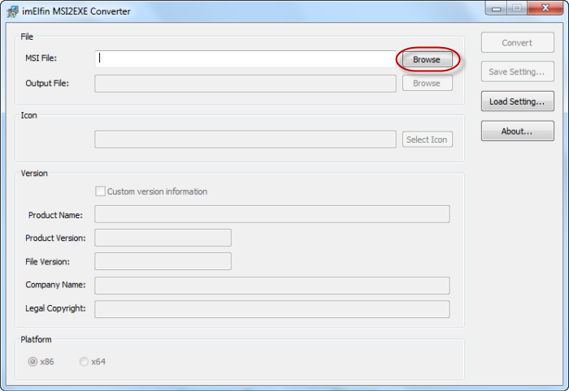Viewport: 569px width, 391px height.
Task: Click the 'File' group label
Action: pos(27,37)
